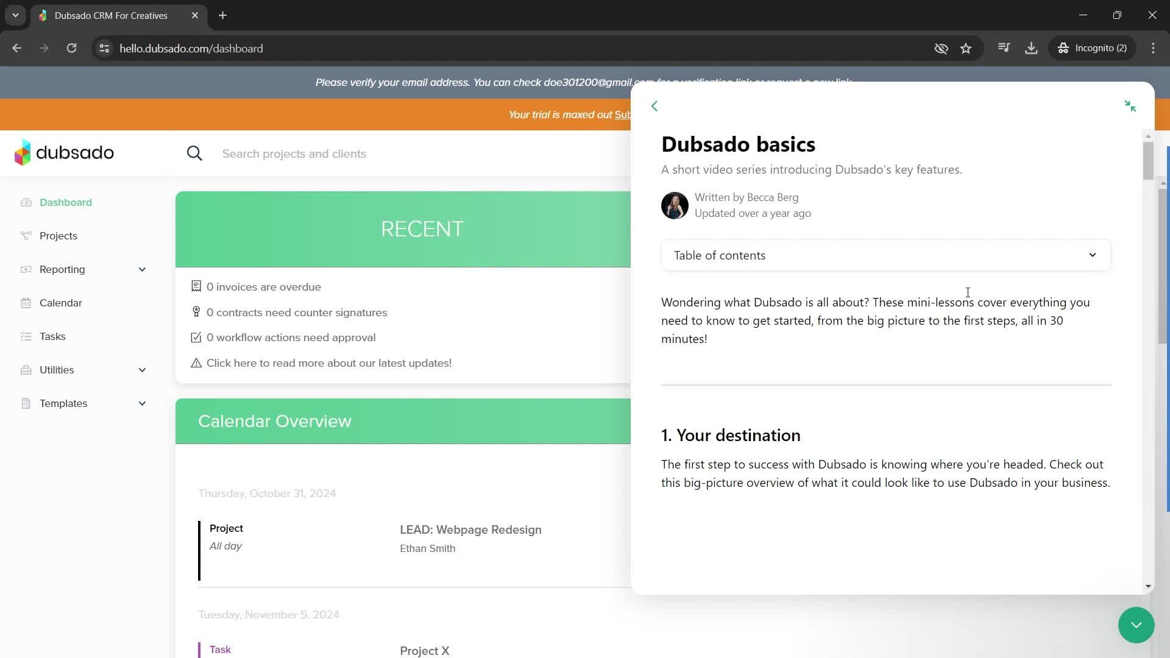1170x658 pixels.
Task: Bookmark this page with star icon
Action: pos(966,48)
